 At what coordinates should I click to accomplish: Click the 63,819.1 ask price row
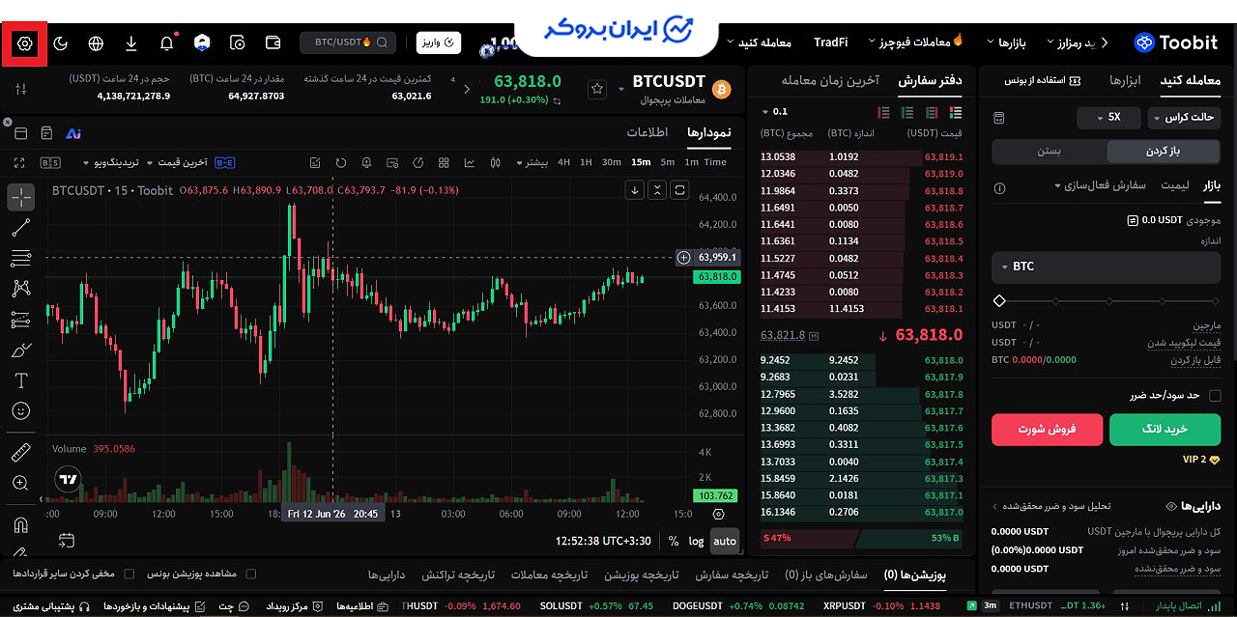863,156
